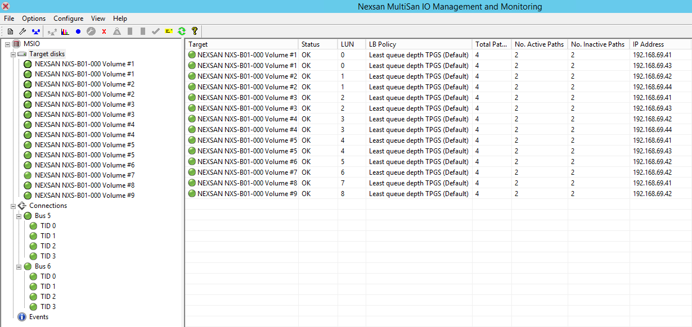Select table row Volume #7 target name

coord(247,172)
